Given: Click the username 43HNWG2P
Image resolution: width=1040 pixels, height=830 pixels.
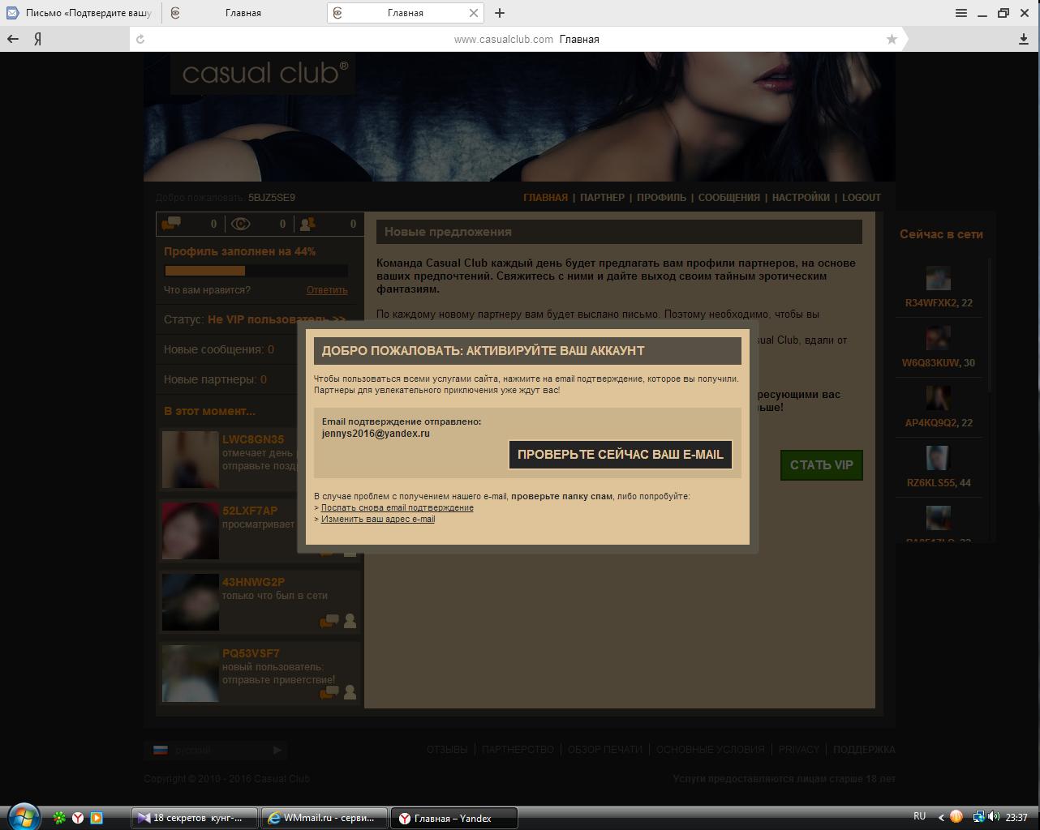Looking at the screenshot, I should pyautogui.click(x=253, y=582).
